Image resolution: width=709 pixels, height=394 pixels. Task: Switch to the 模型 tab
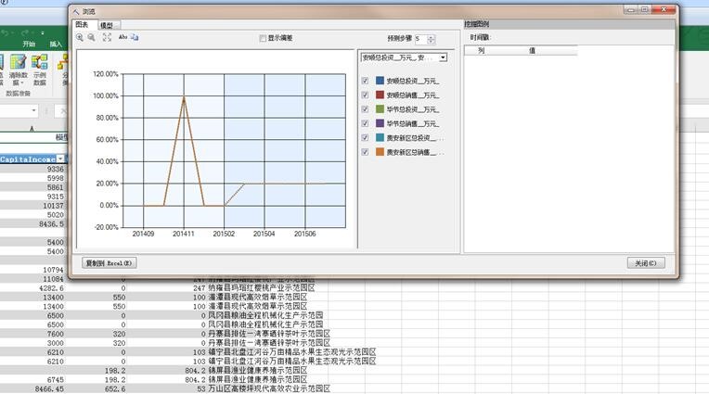tap(107, 25)
